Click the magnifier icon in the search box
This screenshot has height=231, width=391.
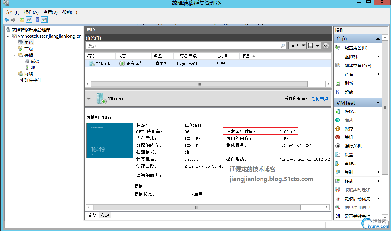click(x=283, y=46)
